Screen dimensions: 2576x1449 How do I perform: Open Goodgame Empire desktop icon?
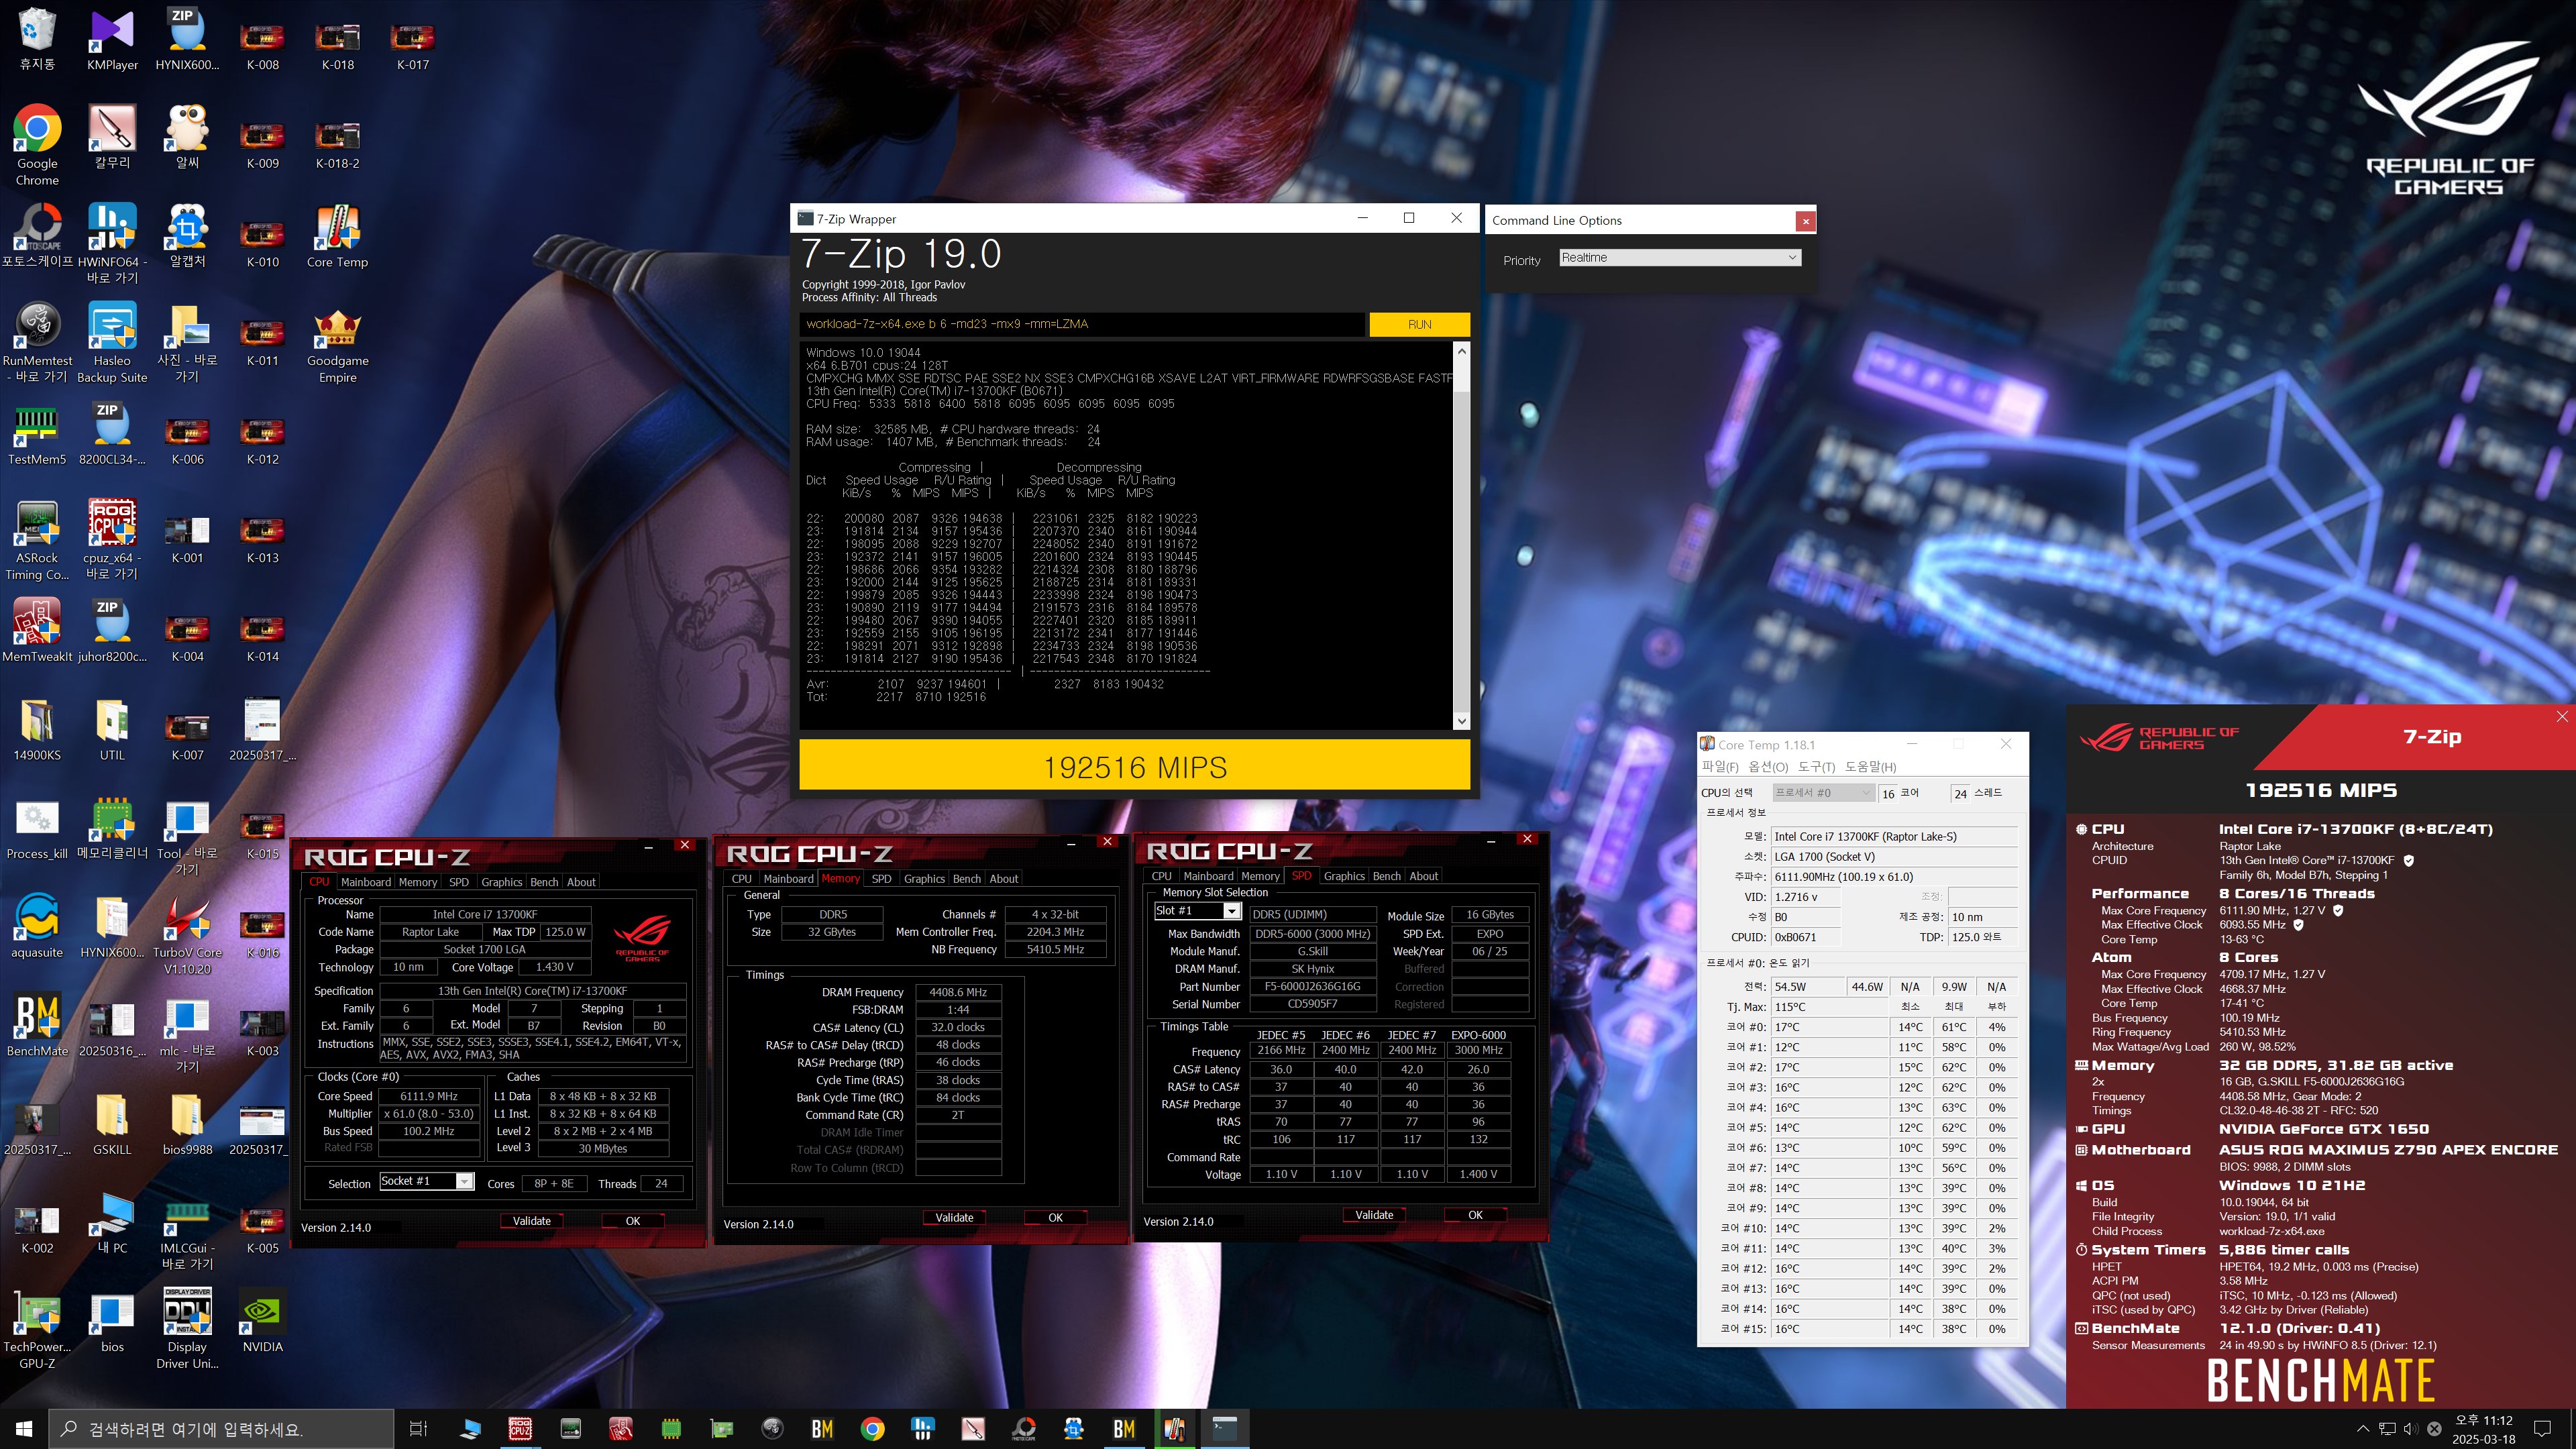337,343
